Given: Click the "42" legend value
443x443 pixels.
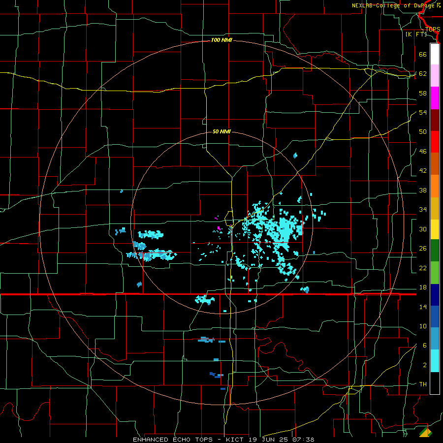Looking at the screenshot, I should point(423,171).
